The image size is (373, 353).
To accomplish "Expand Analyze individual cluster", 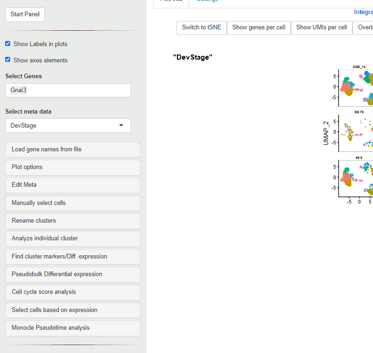I will point(72,238).
